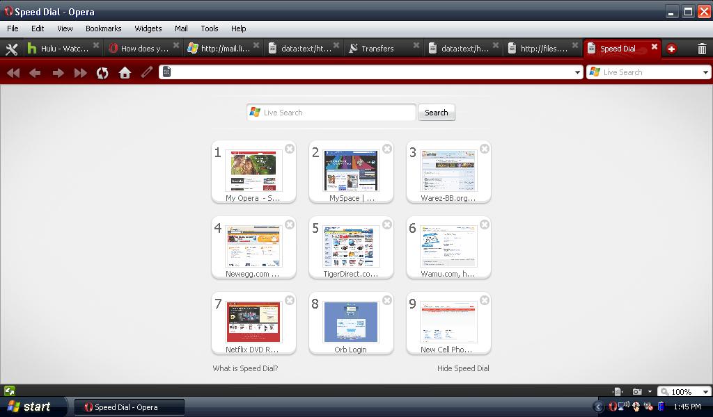Viewport: 713px width, 417px height.
Task: Expand the address bar history dropdown
Action: click(577, 72)
